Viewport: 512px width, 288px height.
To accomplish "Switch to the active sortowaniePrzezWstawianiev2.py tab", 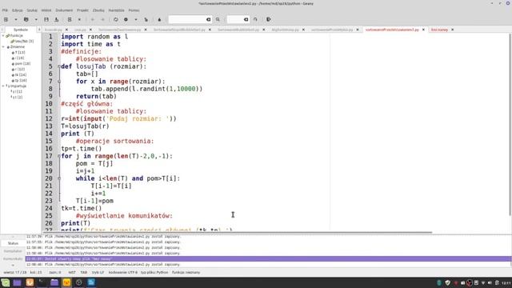I will pyautogui.click(x=392, y=30).
